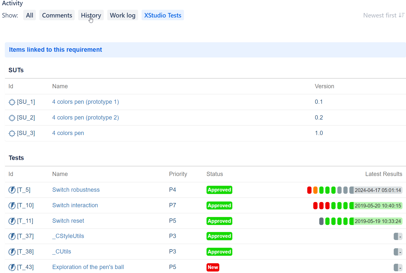The height and width of the screenshot is (273, 406).
Task: Click the [T_10] id text
Action: [25, 205]
